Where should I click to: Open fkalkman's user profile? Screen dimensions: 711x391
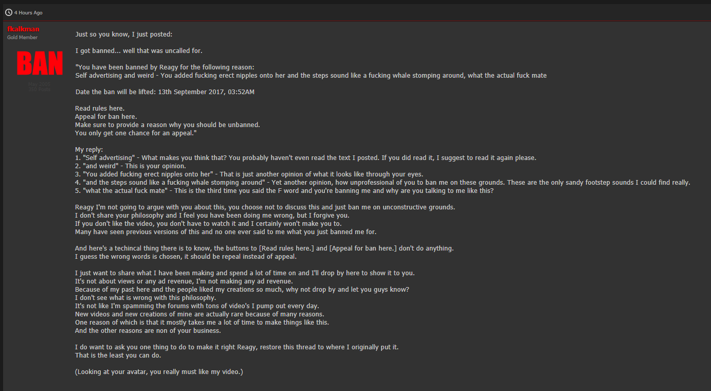coord(23,29)
